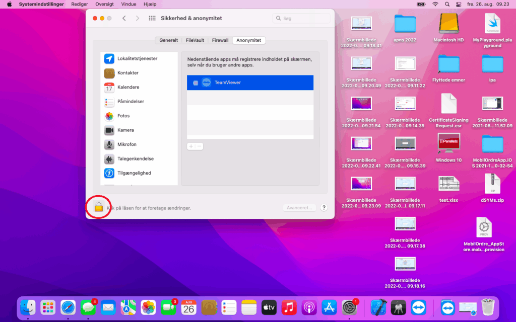
Task: Click the help question mark button
Action: click(324, 207)
